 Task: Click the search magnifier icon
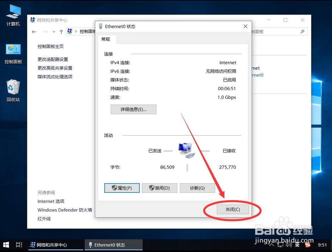[302, 32]
